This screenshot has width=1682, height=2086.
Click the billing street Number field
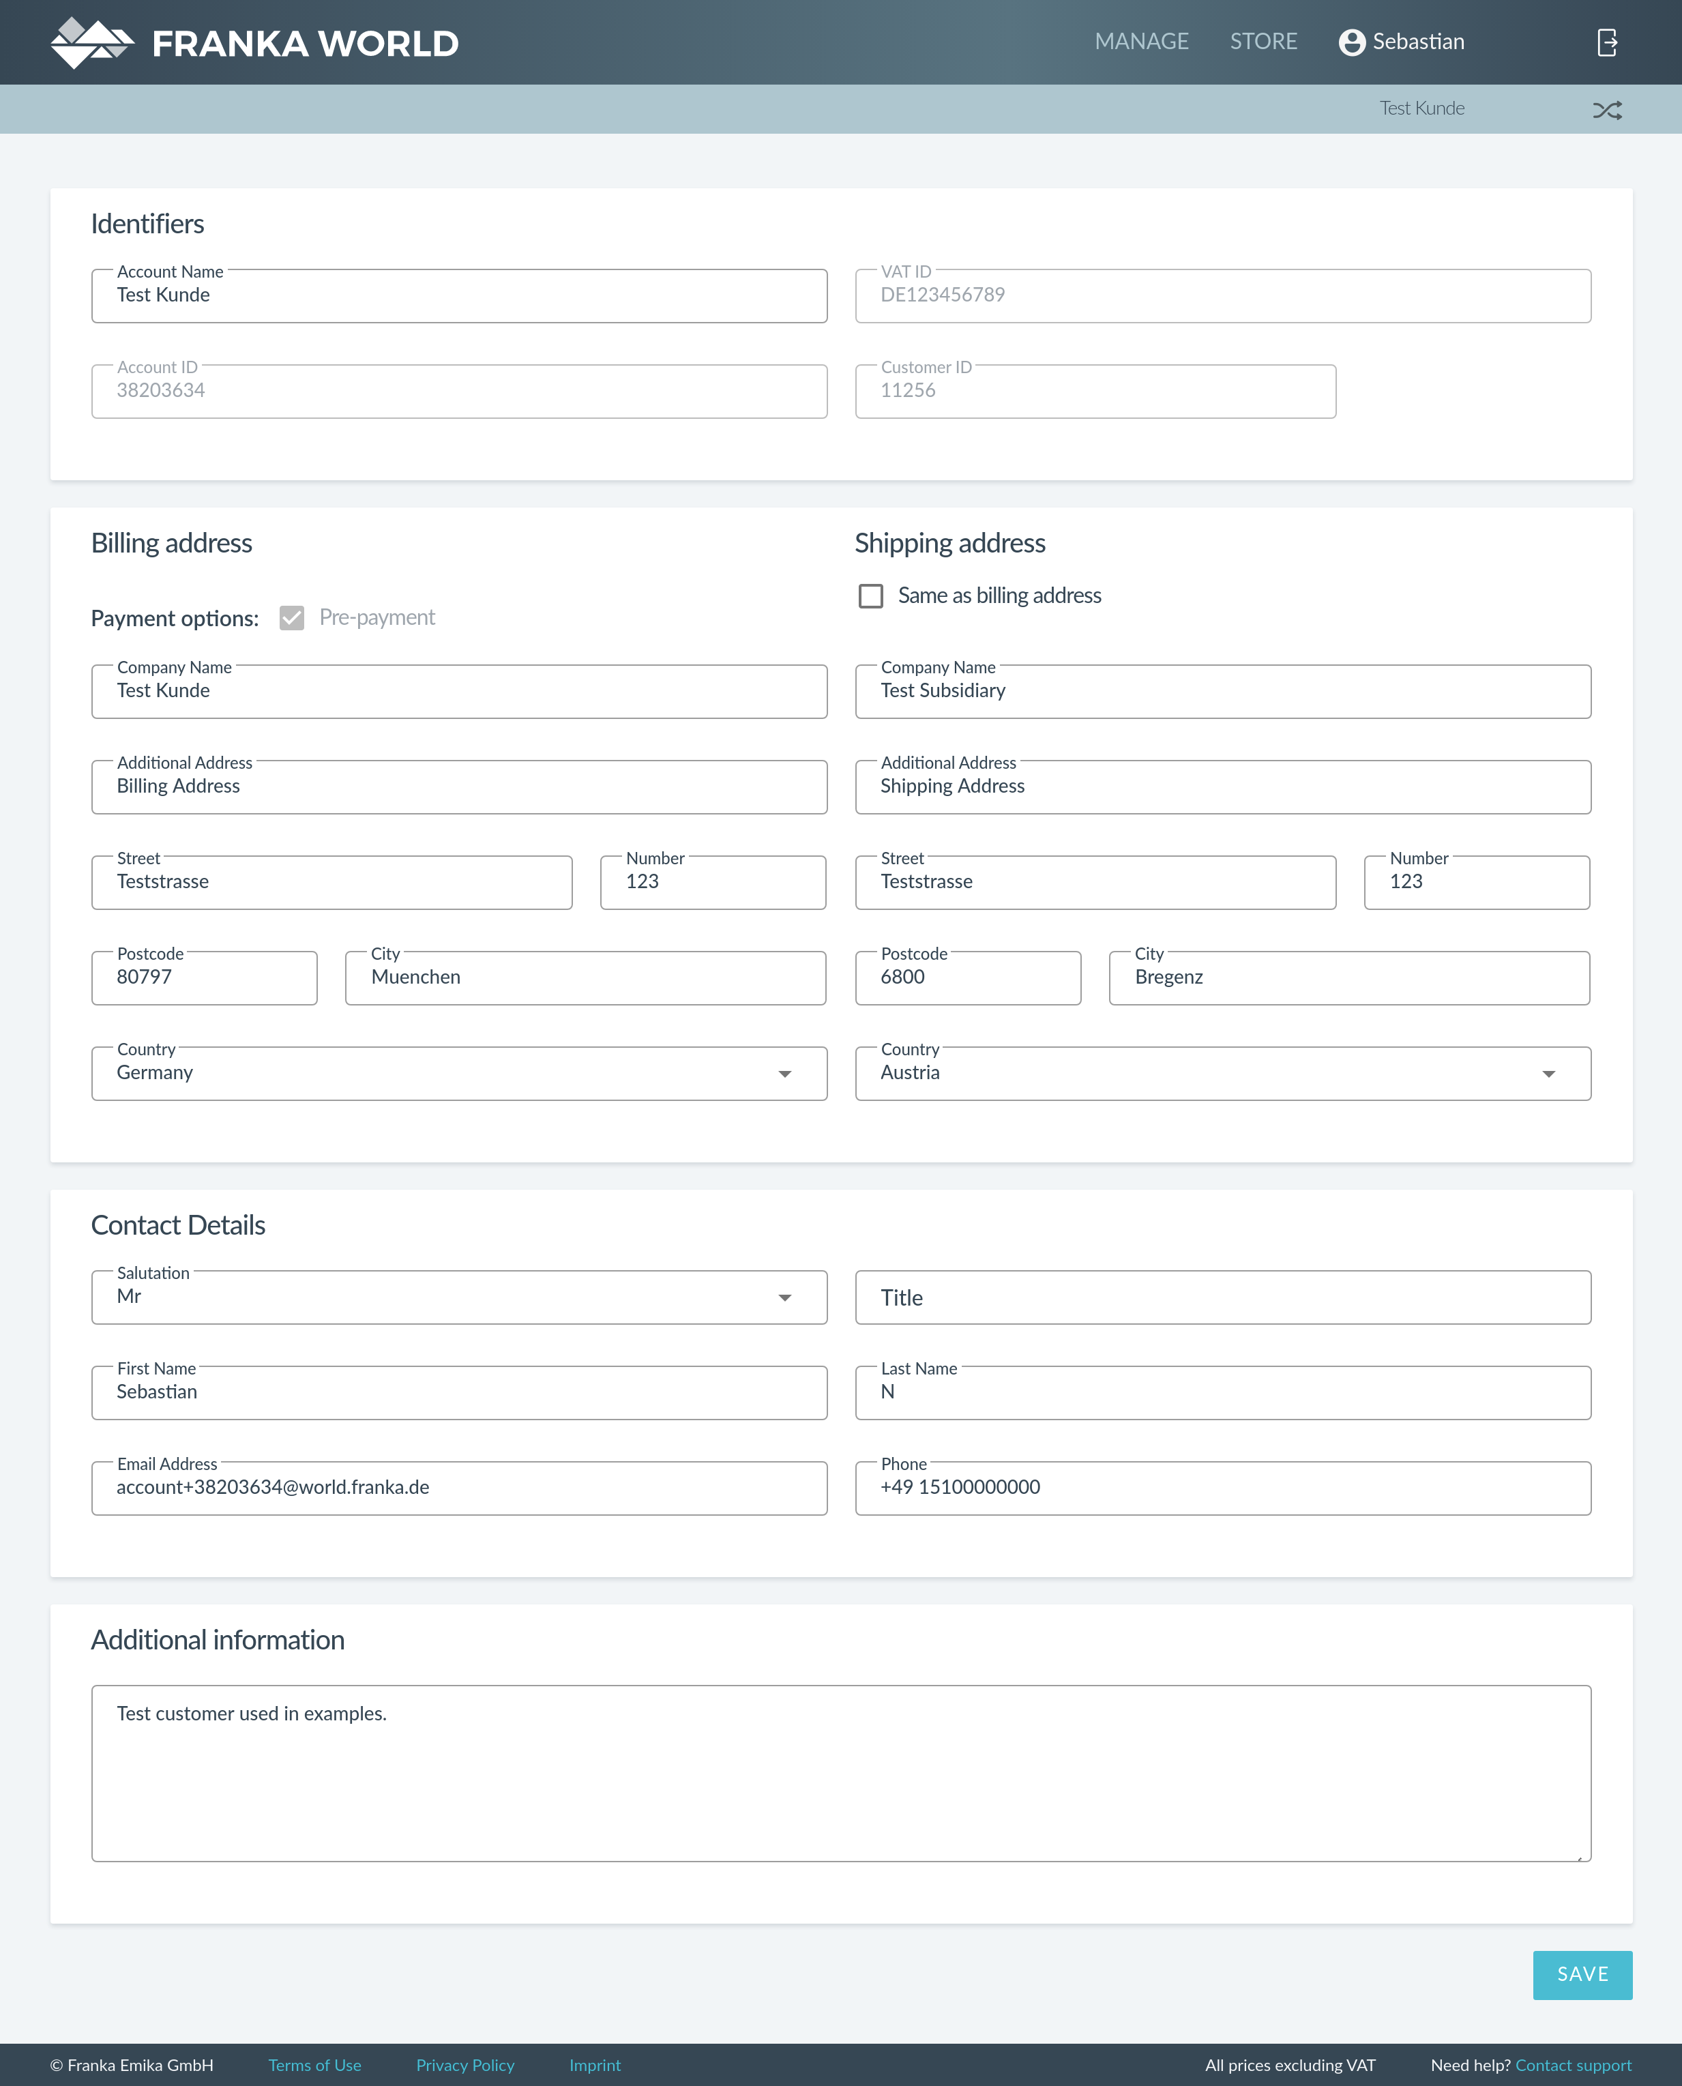coord(713,883)
